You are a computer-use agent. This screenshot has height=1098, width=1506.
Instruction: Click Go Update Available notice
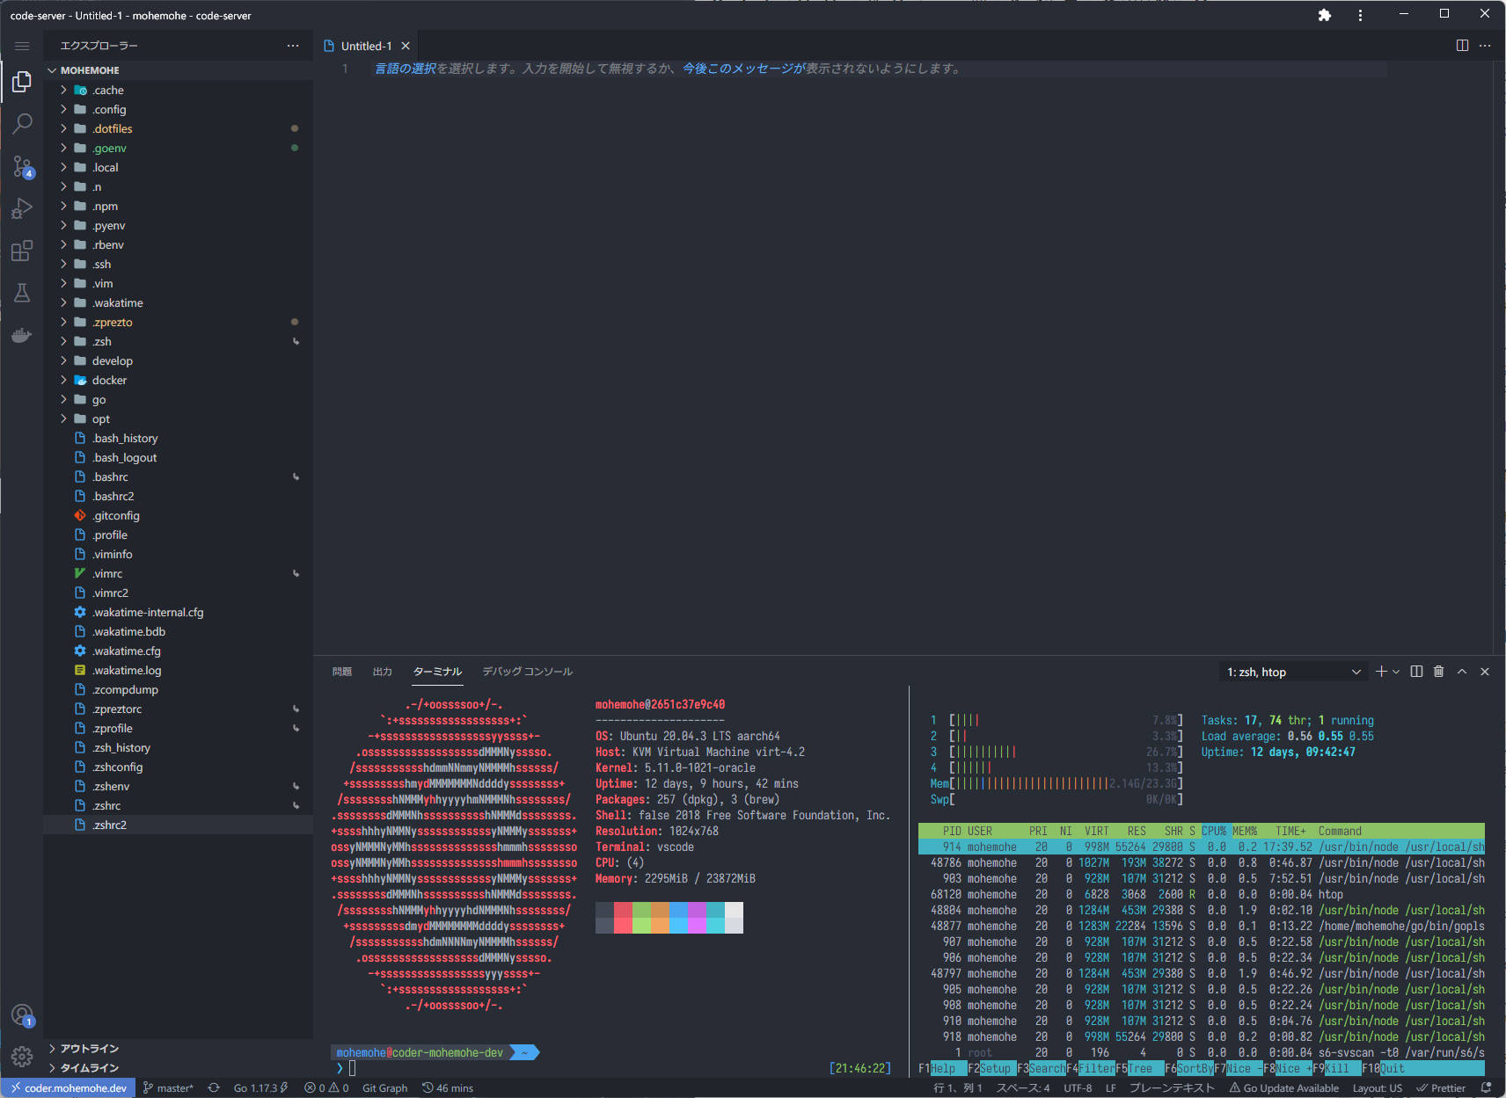tap(1284, 1088)
